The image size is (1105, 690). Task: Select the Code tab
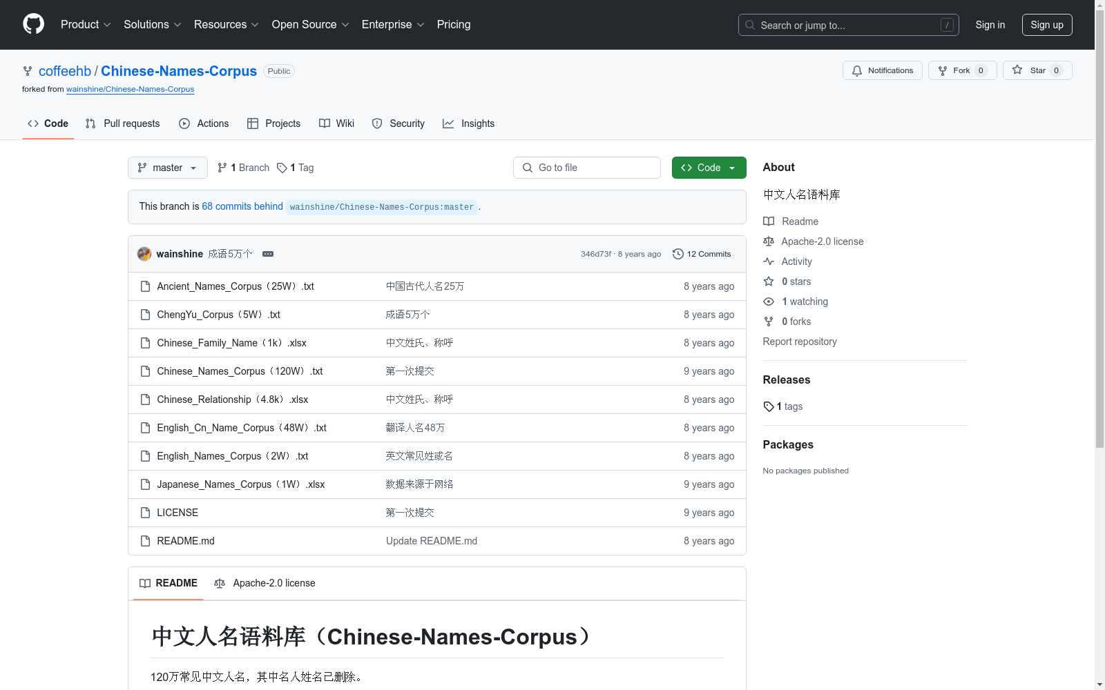(x=48, y=124)
